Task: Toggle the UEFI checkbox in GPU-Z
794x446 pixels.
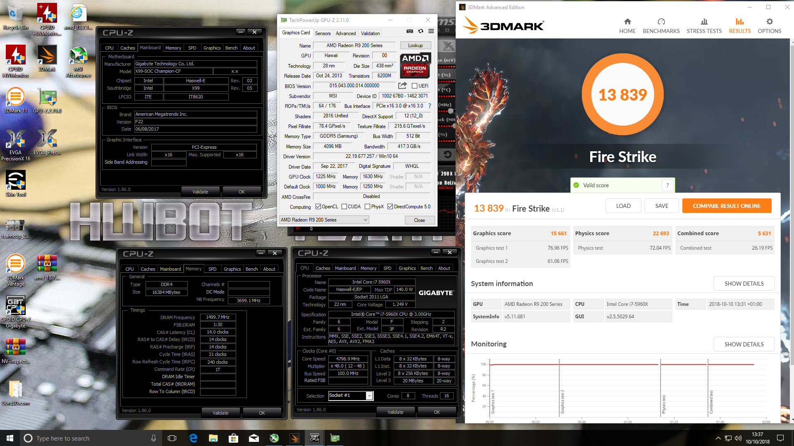Action: pyautogui.click(x=414, y=86)
